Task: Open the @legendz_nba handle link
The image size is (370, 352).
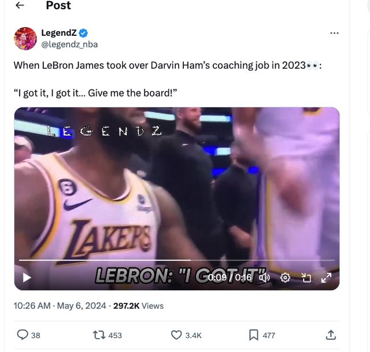Action: coord(69,44)
